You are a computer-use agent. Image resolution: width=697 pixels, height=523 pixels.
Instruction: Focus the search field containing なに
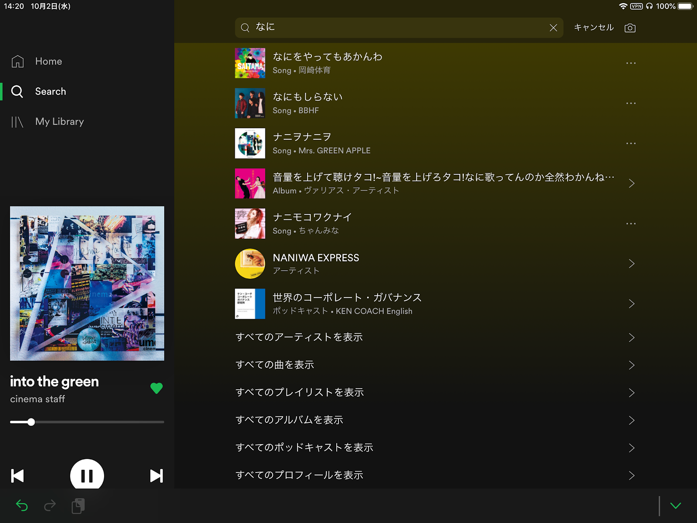(399, 27)
